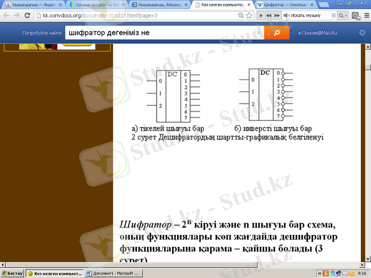Go forward with the browser forward arrow
The height and width of the screenshot is (278, 371).
coord(17,16)
